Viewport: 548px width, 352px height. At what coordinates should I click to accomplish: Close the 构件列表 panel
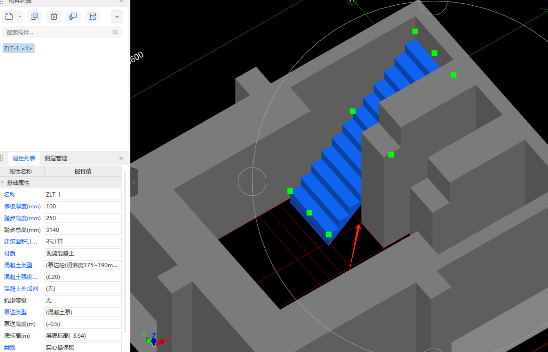tap(121, 2)
